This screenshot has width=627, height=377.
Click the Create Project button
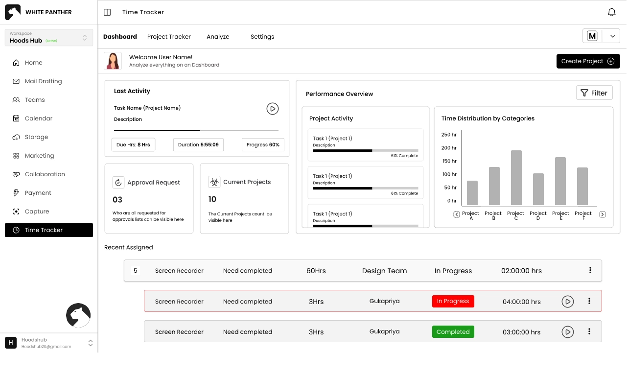tap(588, 61)
